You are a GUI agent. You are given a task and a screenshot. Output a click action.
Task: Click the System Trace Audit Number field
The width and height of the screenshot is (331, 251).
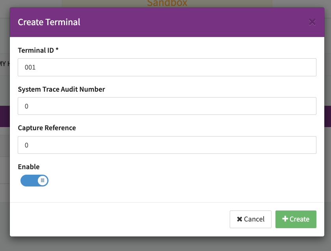(x=167, y=106)
